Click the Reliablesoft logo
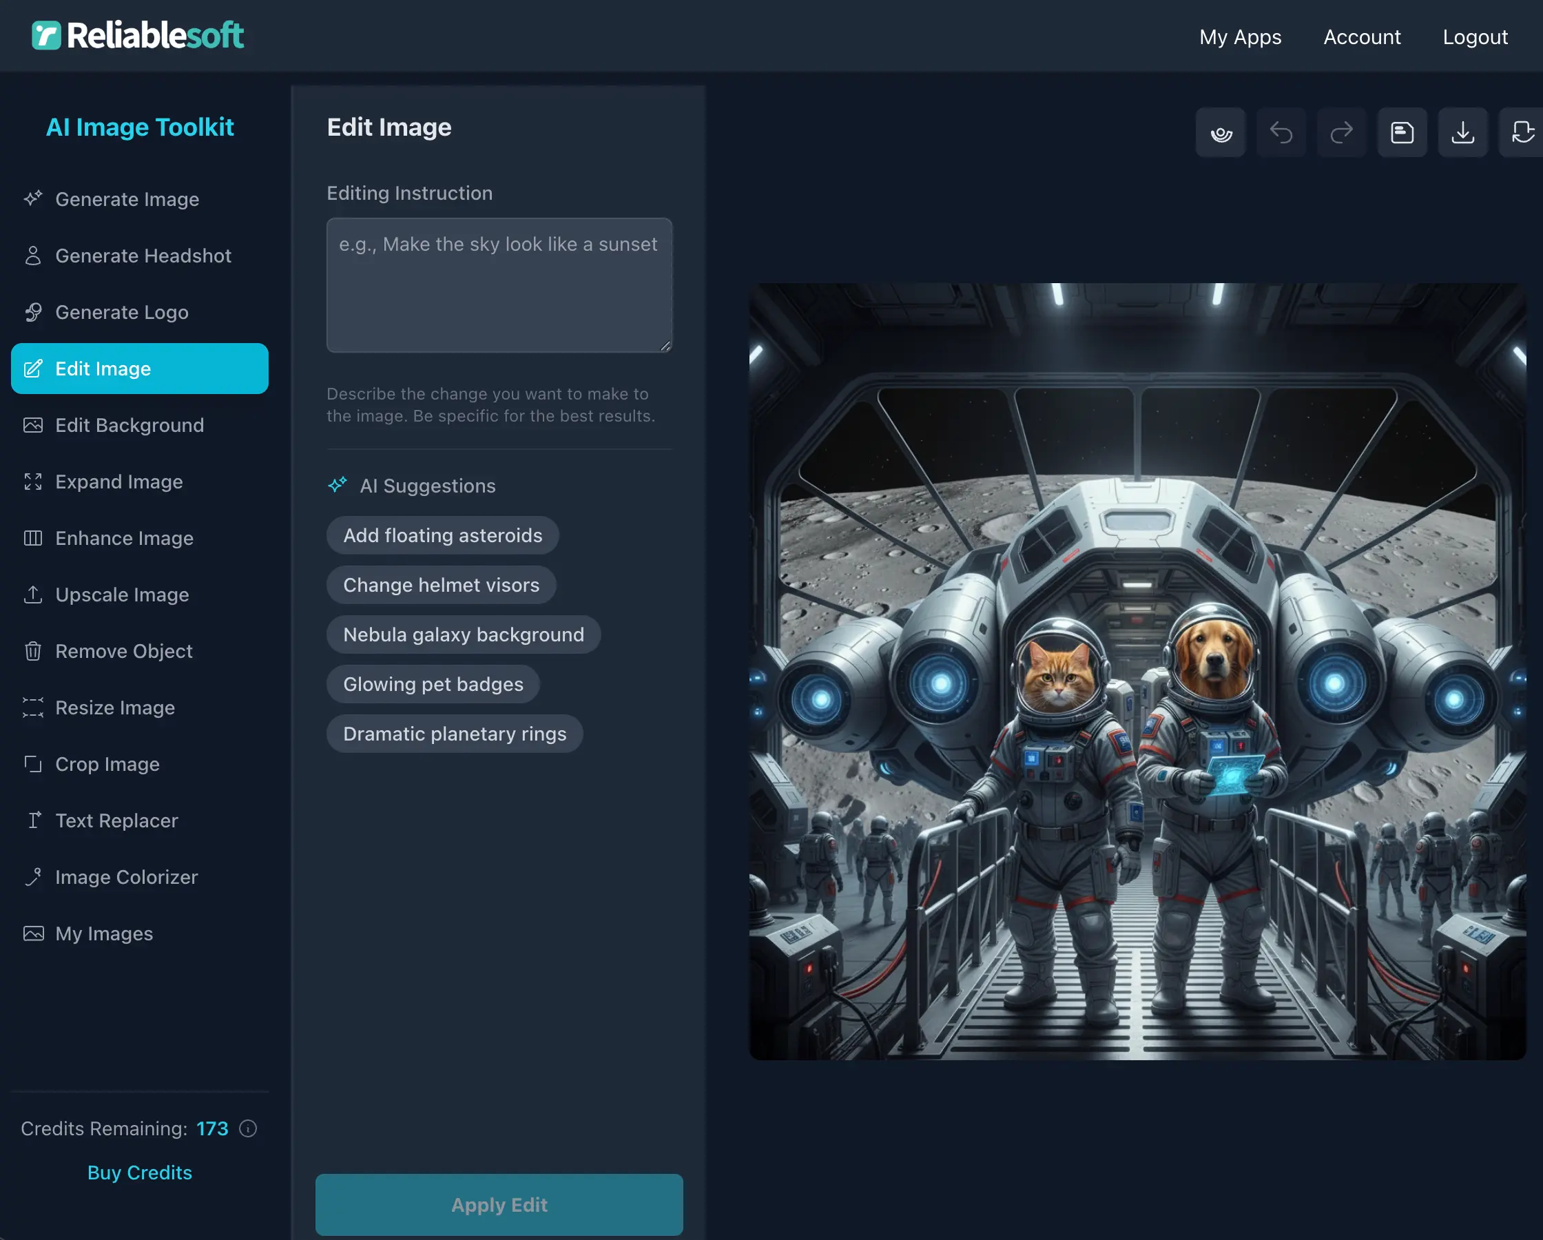Image resolution: width=1543 pixels, height=1240 pixels. (x=137, y=35)
